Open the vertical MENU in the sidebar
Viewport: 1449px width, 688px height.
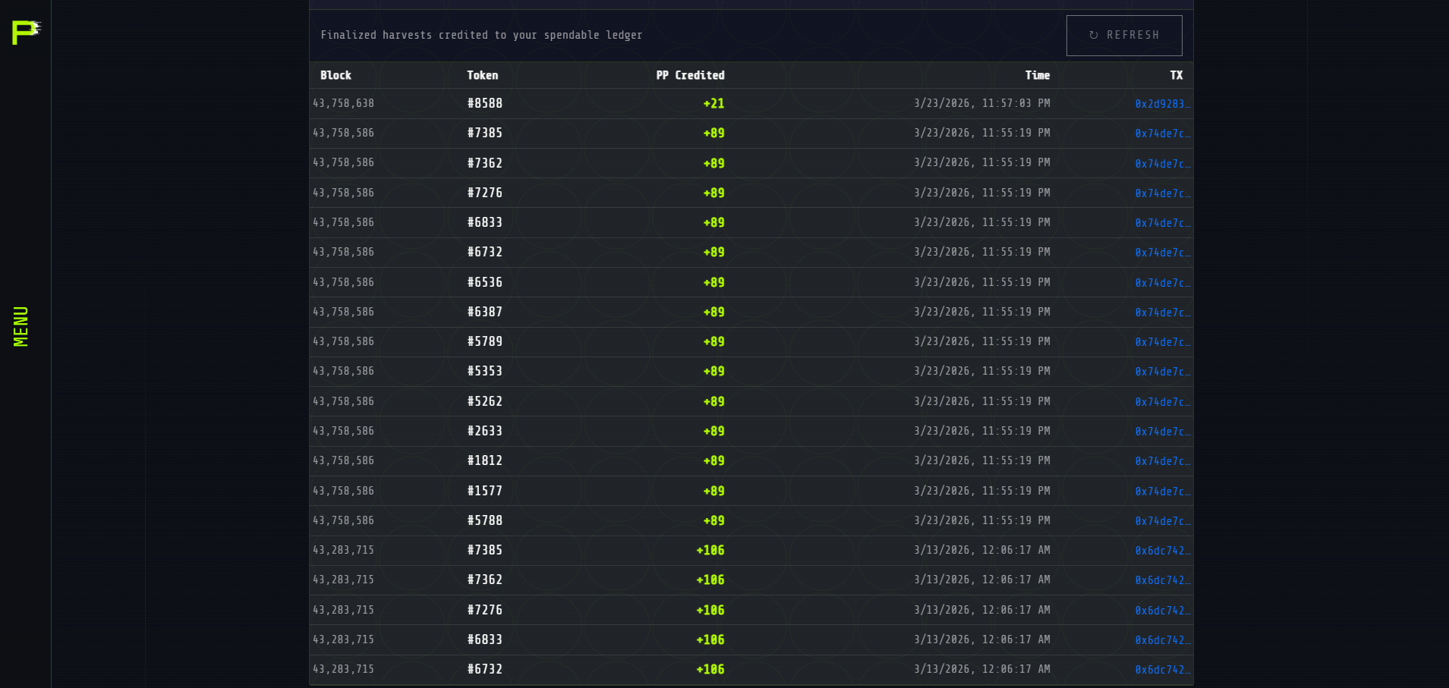click(21, 327)
